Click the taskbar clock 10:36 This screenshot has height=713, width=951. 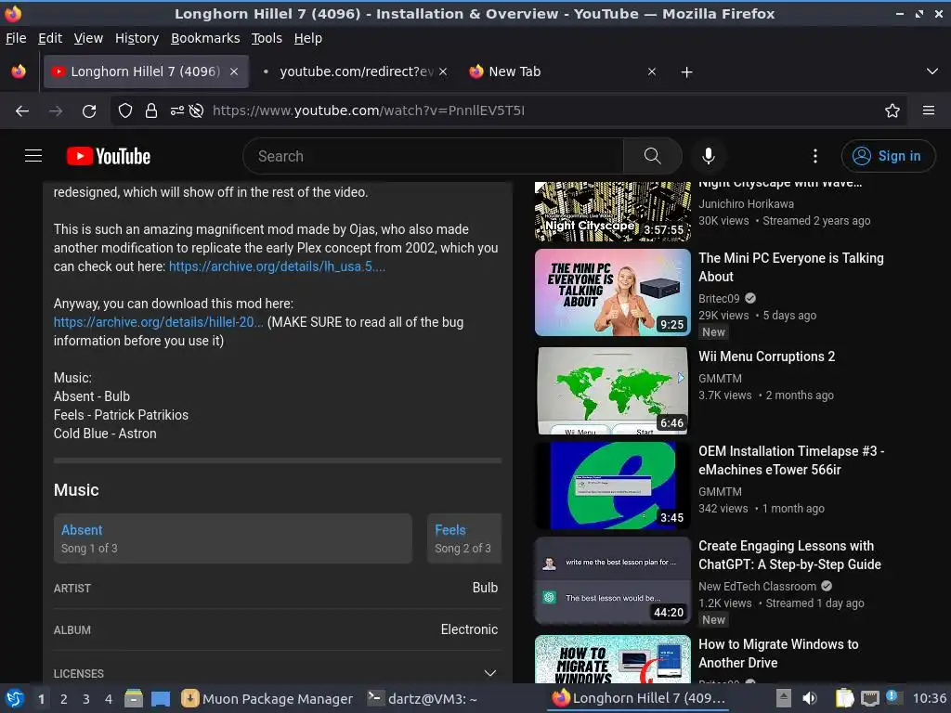pos(930,698)
